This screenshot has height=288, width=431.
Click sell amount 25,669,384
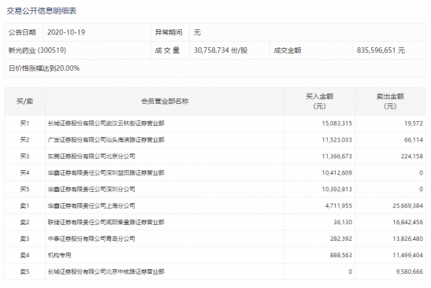pos(407,206)
